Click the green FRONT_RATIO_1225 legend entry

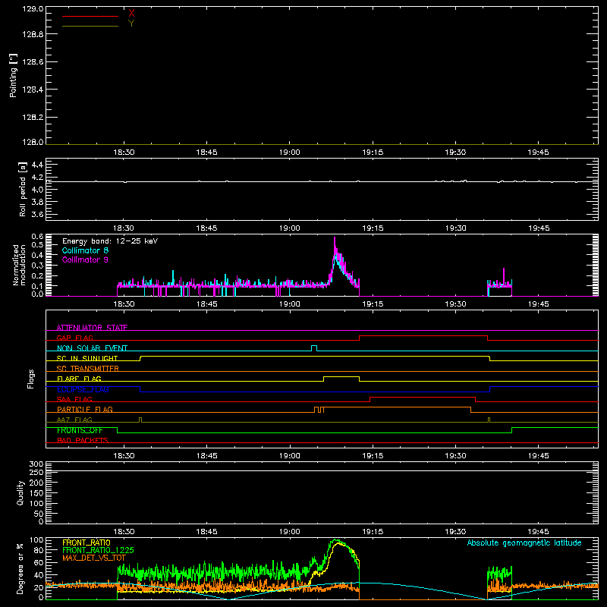tap(98, 550)
